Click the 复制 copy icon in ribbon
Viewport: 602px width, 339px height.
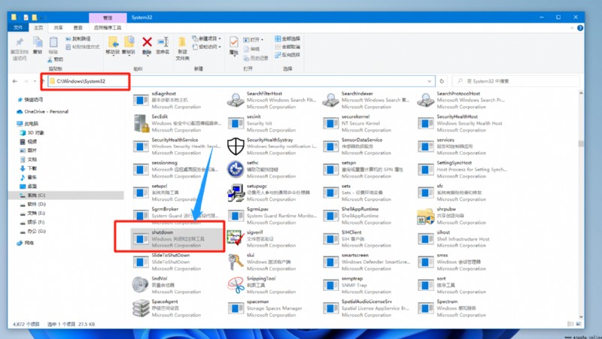(37, 42)
